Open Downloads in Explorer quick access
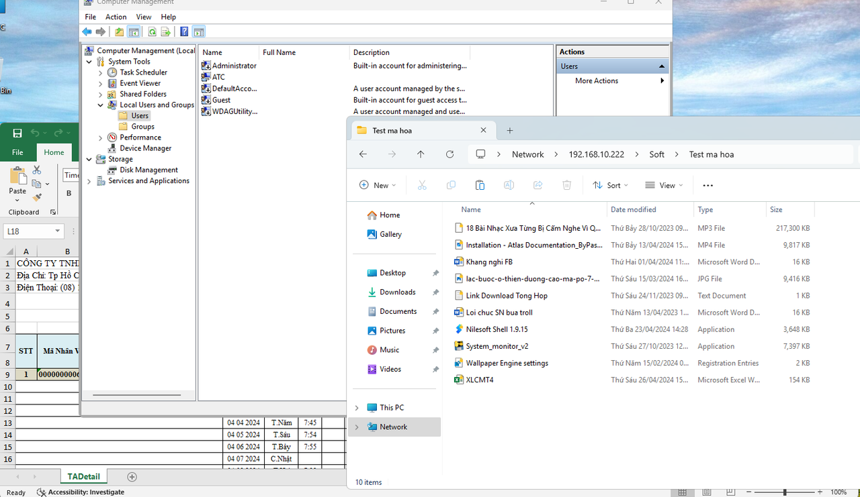The image size is (860, 497). pos(398,292)
